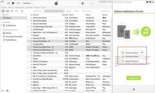Click the iTunes search field
The width and height of the screenshot is (155, 93).
93,3
